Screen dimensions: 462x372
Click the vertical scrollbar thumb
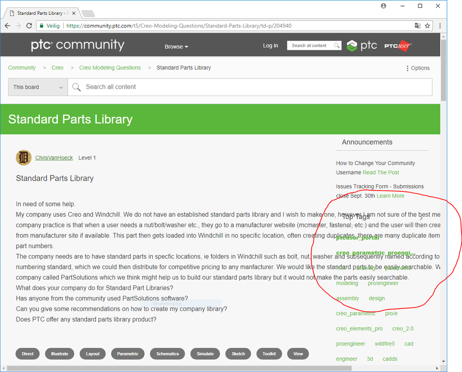point(444,70)
